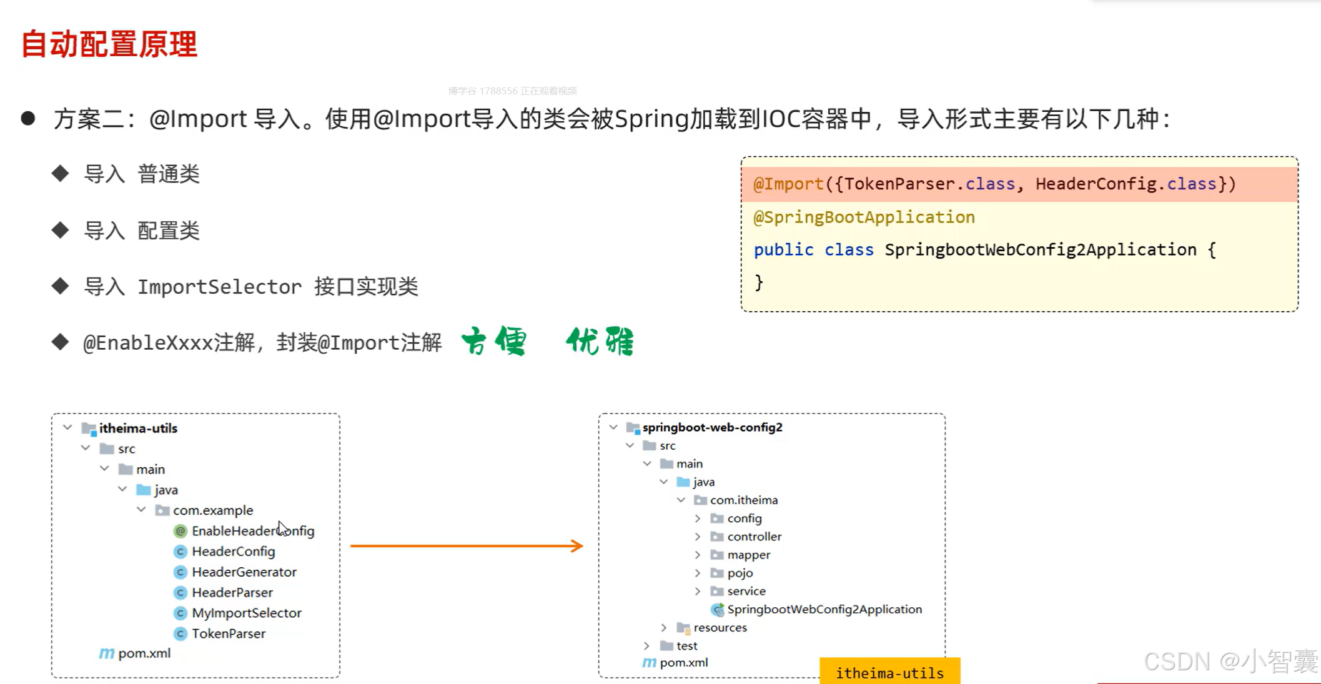This screenshot has width=1321, height=684.
Task: Collapse the com.itheima package
Action: (681, 500)
